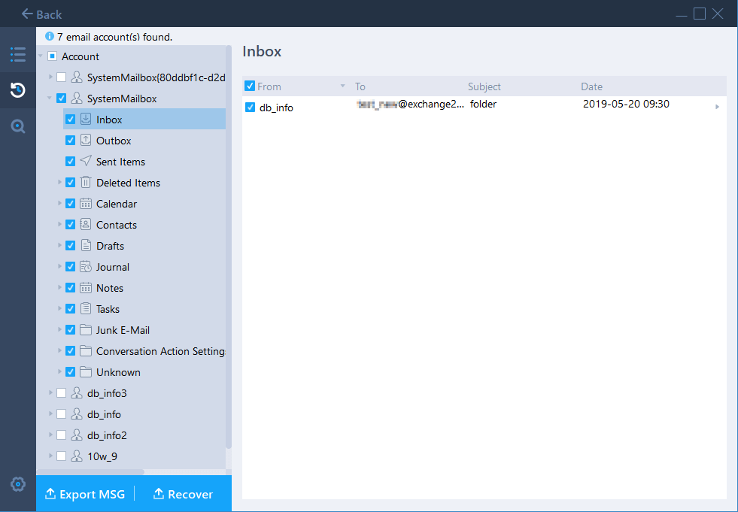Open the settings gear icon
738x512 pixels.
click(17, 484)
